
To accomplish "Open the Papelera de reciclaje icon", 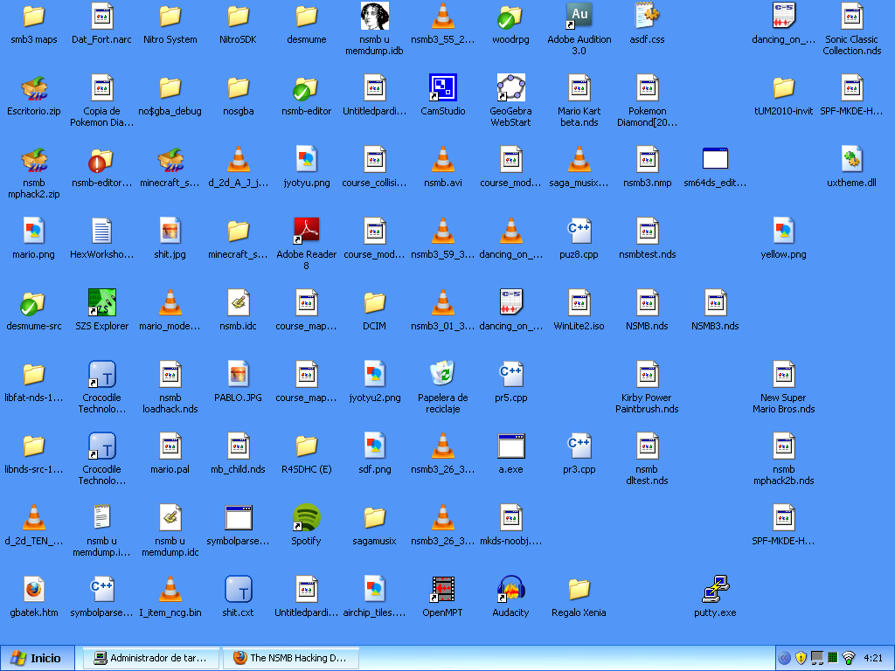I will click(442, 375).
